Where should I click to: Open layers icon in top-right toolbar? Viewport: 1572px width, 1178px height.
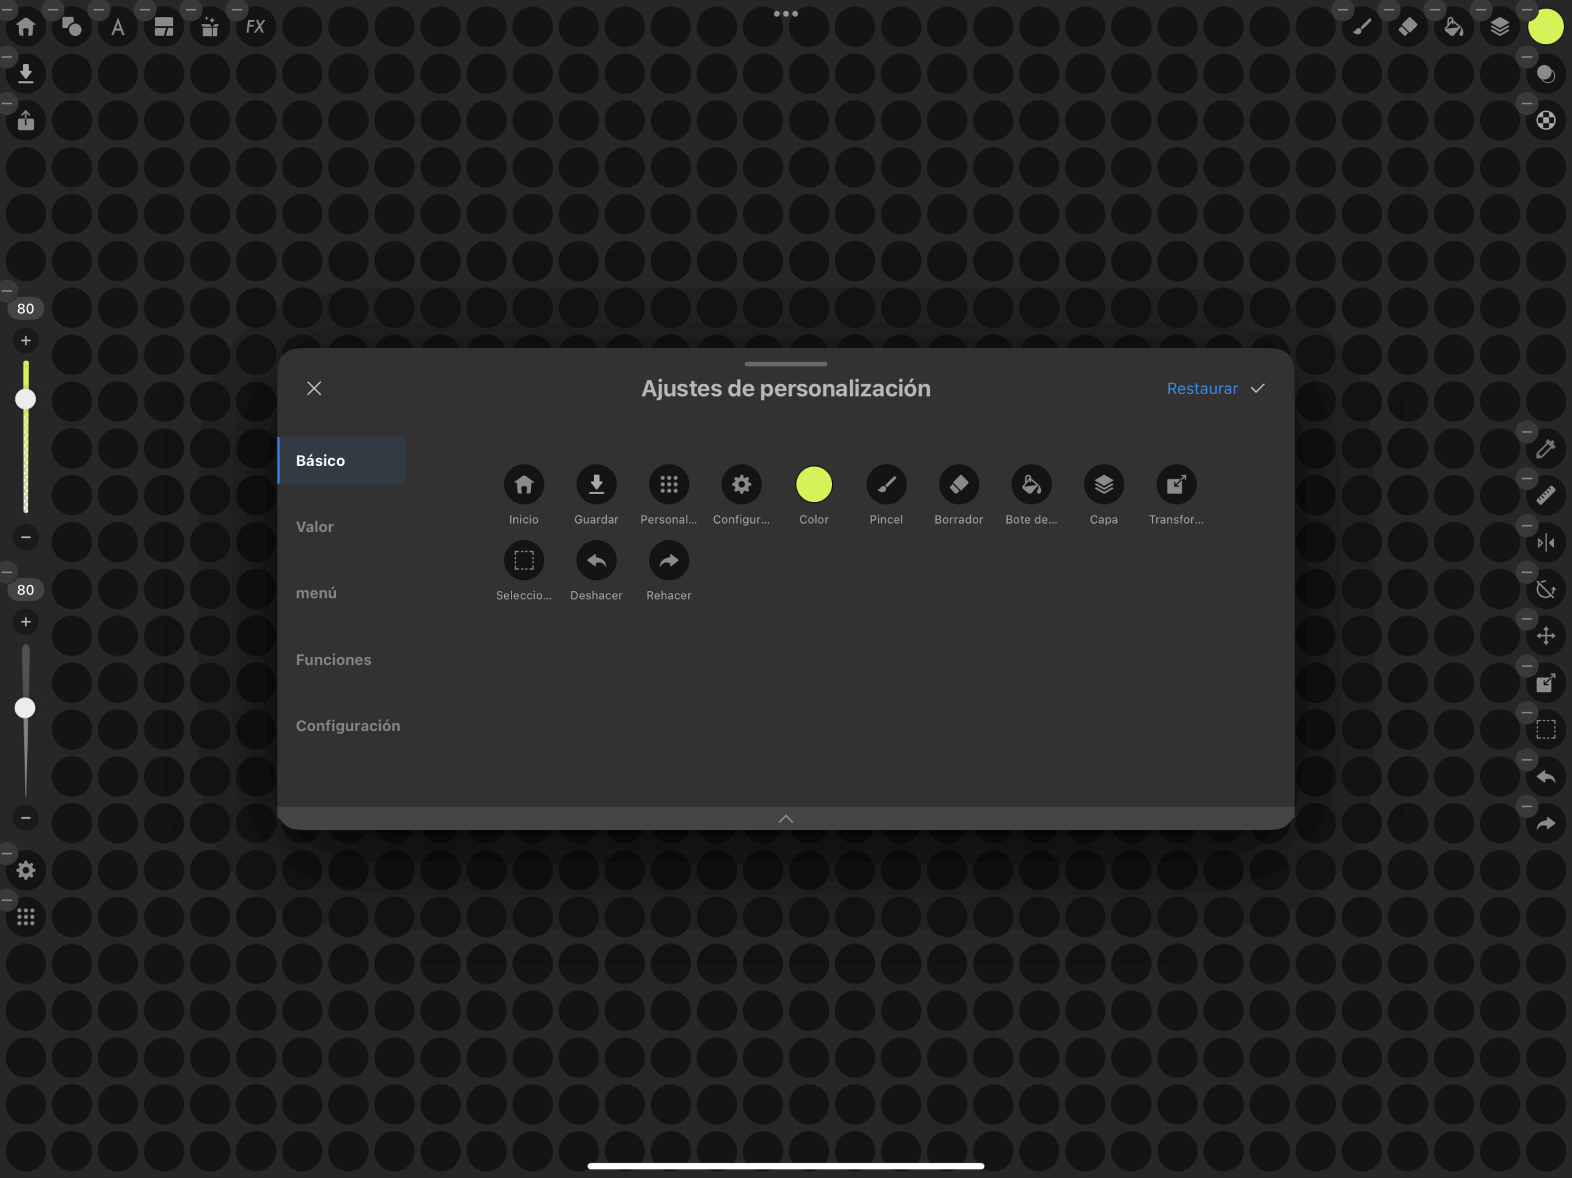coord(1500,27)
